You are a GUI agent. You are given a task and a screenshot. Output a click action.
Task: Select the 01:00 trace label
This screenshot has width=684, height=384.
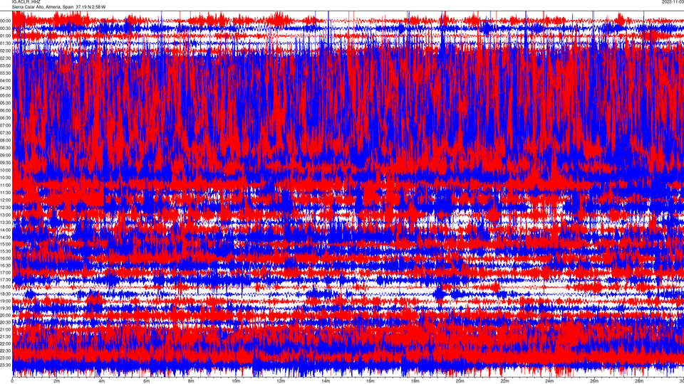click(5, 36)
